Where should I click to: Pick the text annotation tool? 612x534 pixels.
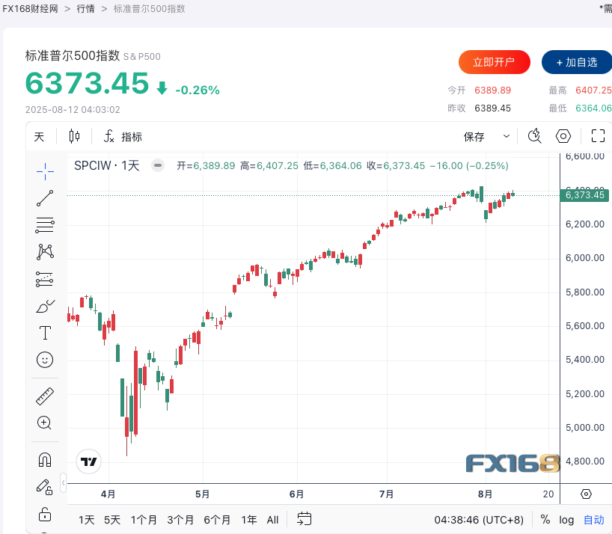click(45, 333)
